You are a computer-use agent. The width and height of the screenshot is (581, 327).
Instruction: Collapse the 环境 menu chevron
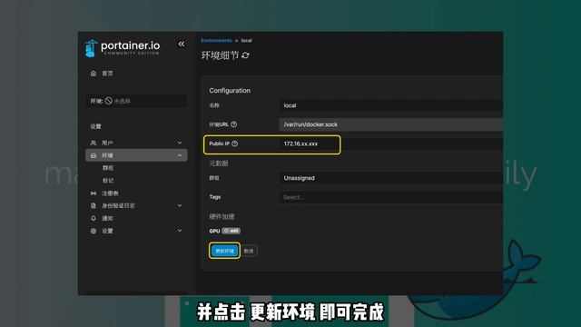[x=180, y=155]
